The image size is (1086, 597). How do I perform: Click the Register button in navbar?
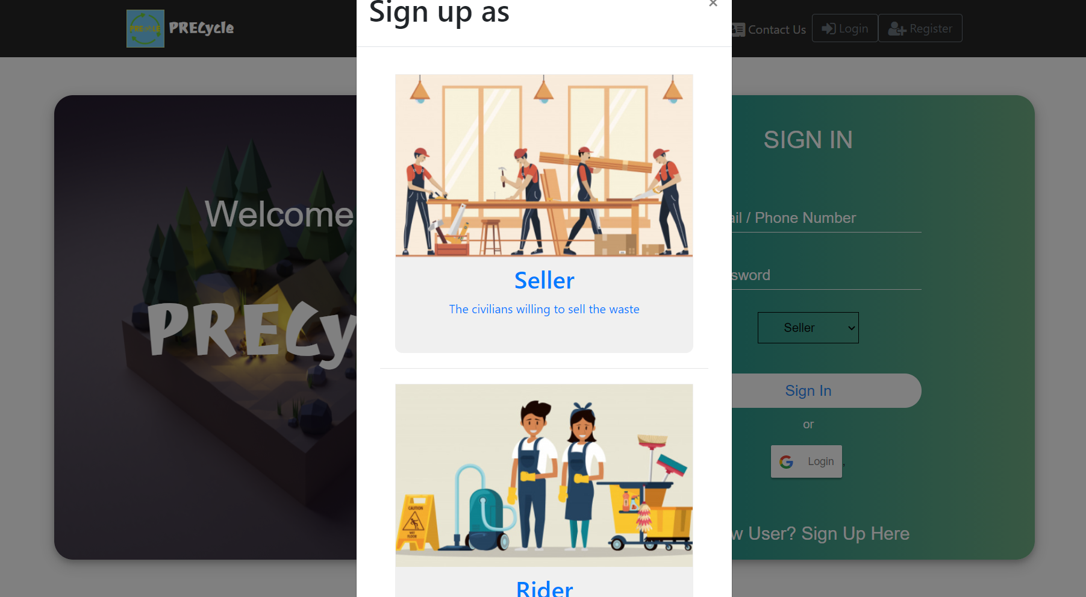pyautogui.click(x=920, y=28)
